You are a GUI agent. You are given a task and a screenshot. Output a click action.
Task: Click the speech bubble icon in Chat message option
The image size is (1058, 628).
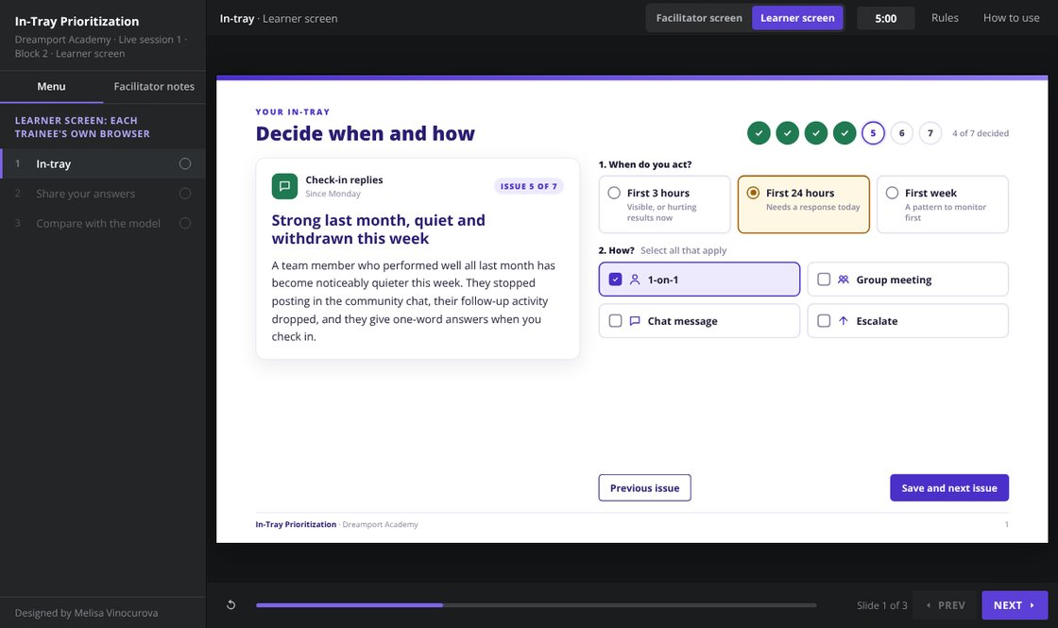coord(634,321)
